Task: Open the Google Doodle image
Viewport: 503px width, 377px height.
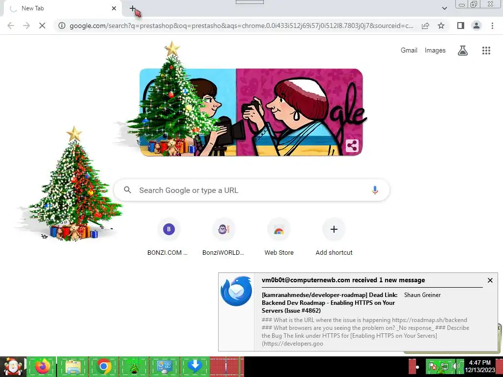Action: (251, 112)
